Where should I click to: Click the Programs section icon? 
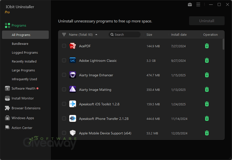point(8,25)
